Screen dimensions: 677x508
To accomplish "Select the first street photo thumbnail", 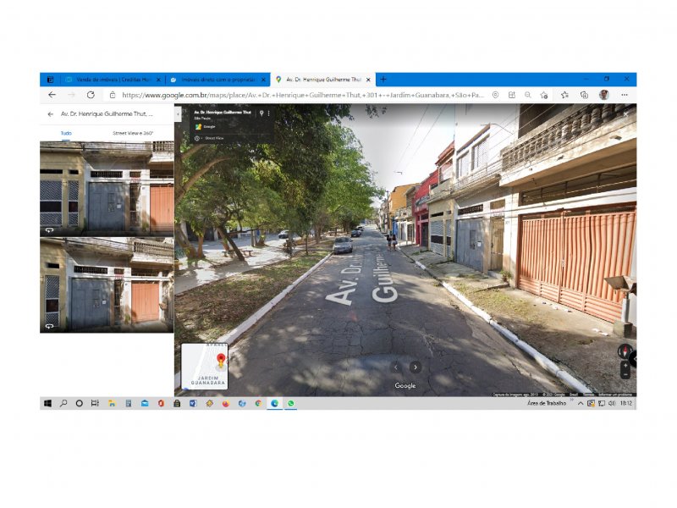I will pos(107,189).
